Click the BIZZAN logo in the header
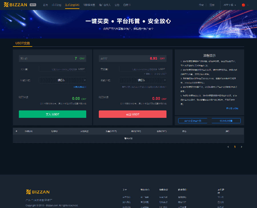Screen dimensions: 257x208 pos(15,5)
